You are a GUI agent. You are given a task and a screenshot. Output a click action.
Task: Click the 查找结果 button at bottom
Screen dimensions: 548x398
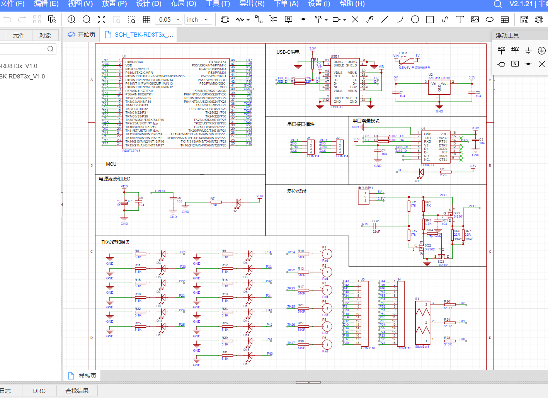77,391
